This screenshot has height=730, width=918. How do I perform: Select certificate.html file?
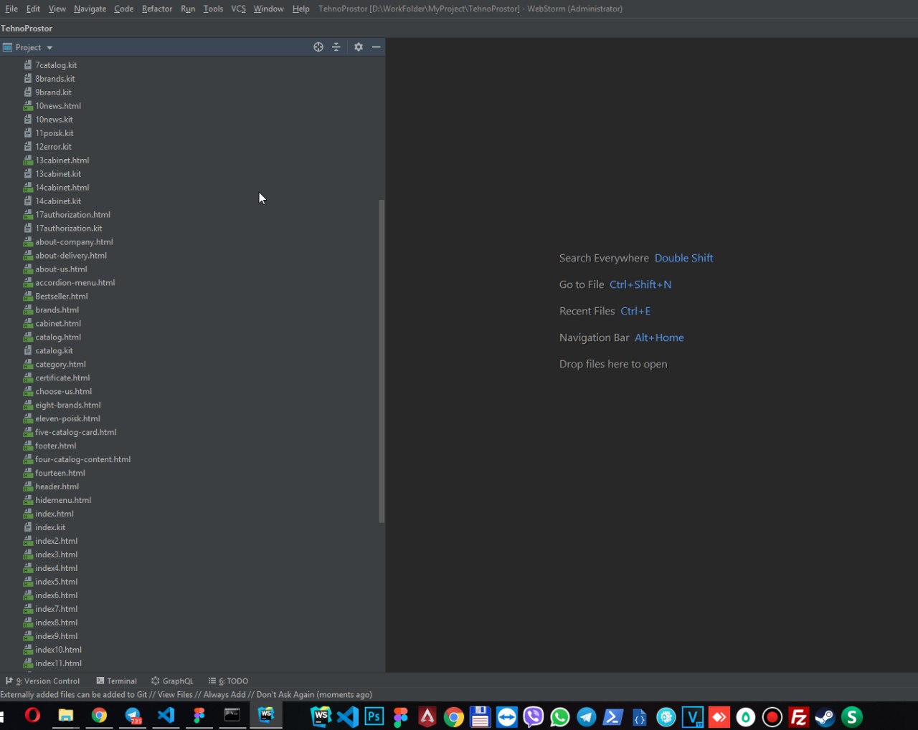pos(62,378)
